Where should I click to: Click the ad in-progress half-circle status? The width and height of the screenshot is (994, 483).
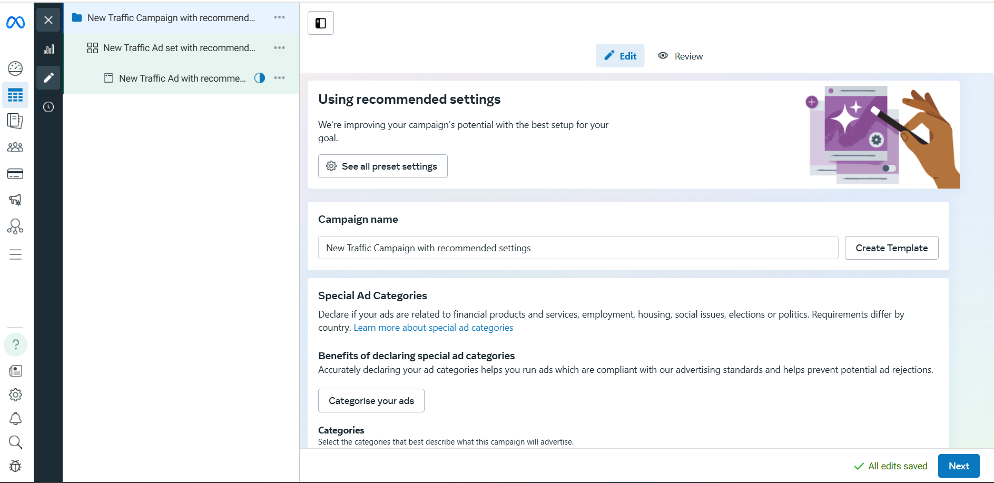[260, 78]
